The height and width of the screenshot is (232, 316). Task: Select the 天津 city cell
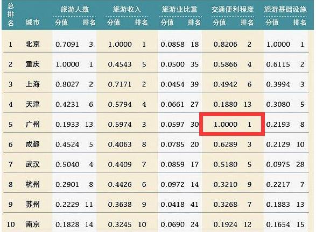(32, 104)
